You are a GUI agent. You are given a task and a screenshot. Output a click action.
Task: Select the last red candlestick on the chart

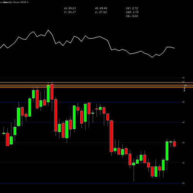click(174, 144)
